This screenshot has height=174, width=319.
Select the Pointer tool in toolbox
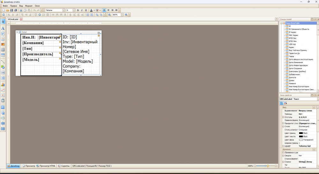[x=3, y=22]
